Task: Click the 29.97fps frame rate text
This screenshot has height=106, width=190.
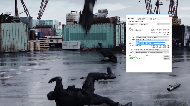Action: tap(167, 35)
